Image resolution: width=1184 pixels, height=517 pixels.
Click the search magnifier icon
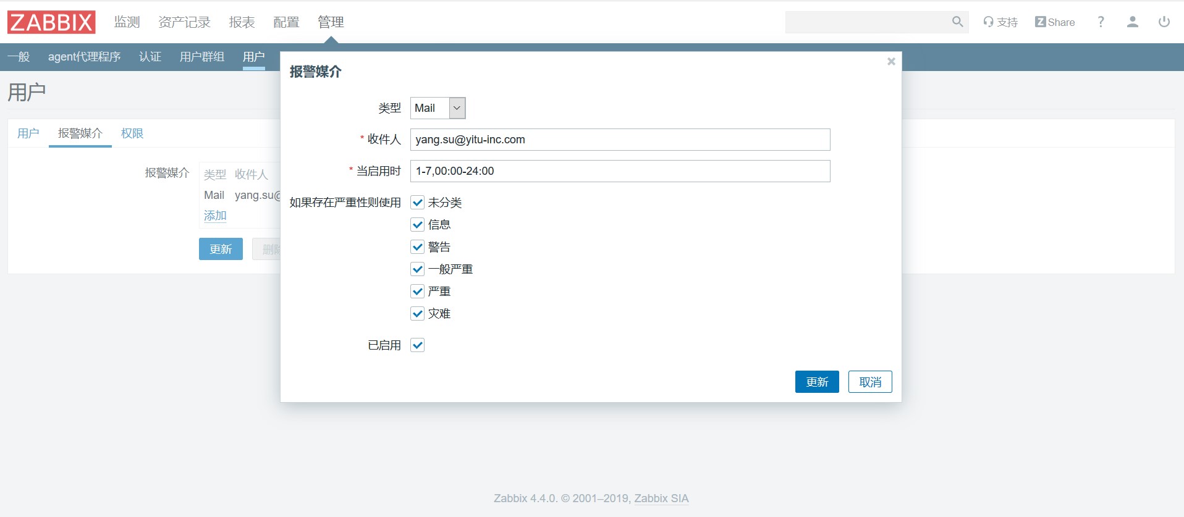(x=957, y=22)
